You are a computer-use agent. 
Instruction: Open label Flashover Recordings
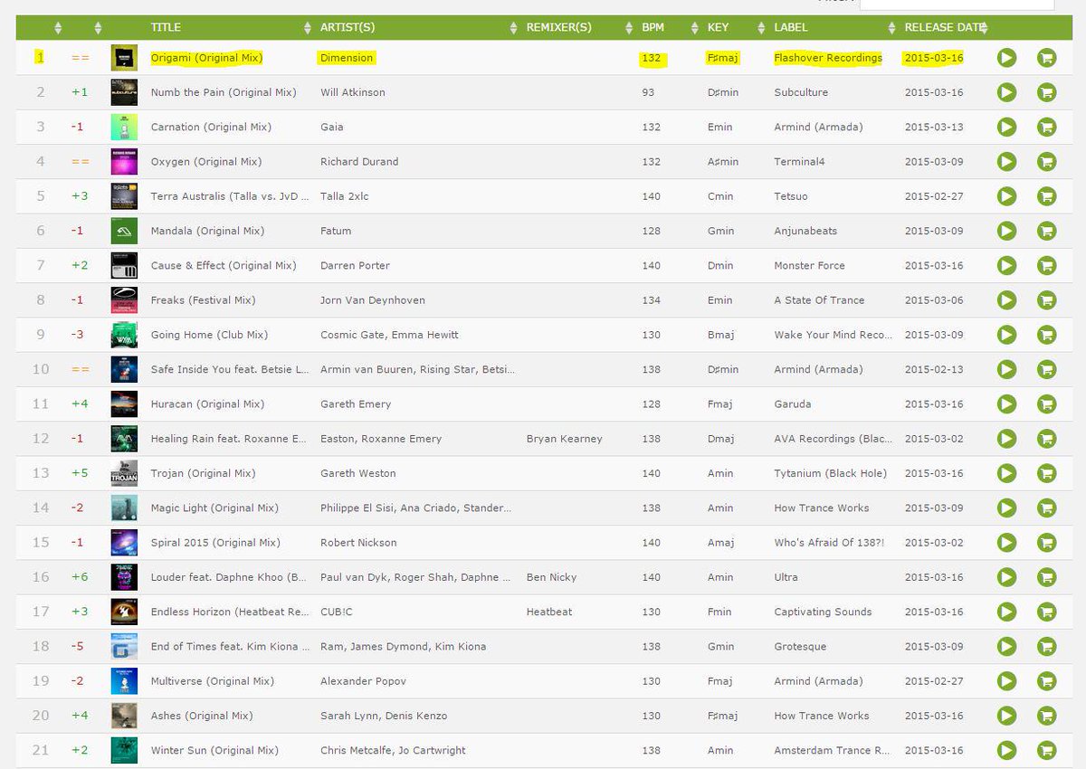click(828, 58)
